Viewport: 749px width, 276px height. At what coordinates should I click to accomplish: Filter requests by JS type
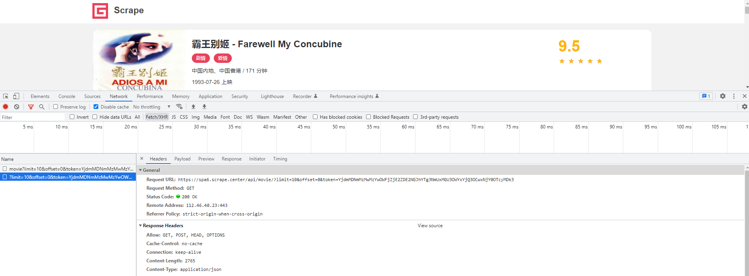(x=174, y=117)
